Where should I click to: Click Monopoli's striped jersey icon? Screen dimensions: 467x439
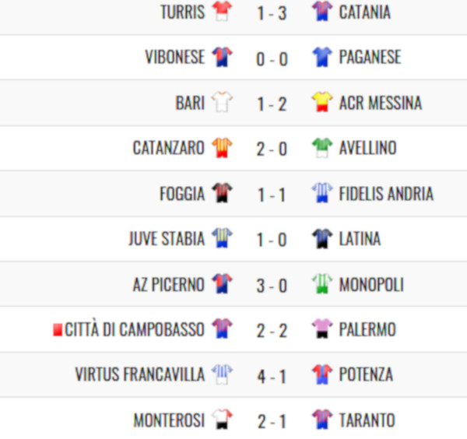coord(321,284)
